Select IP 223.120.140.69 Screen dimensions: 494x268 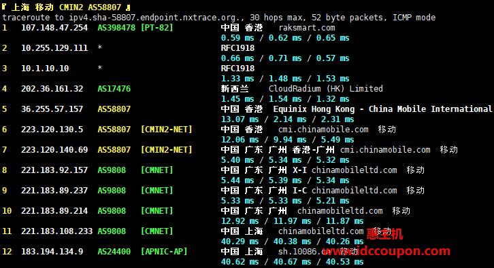pos(54,150)
